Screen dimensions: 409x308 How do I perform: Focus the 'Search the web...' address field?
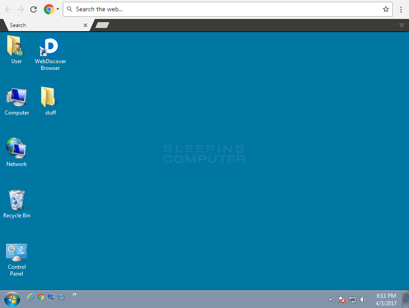click(227, 9)
